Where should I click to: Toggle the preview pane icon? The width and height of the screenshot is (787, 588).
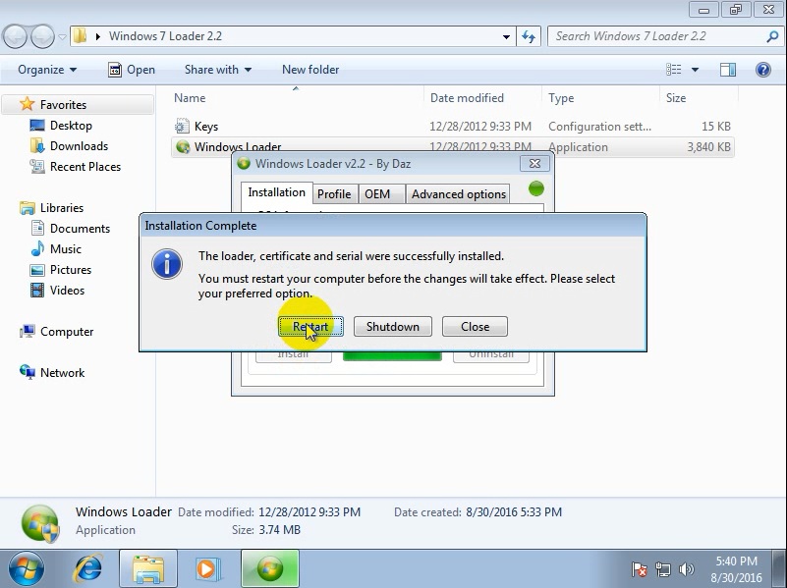tap(728, 70)
